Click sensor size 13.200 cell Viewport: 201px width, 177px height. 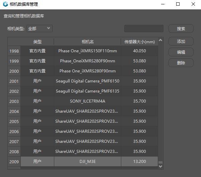[139, 162]
